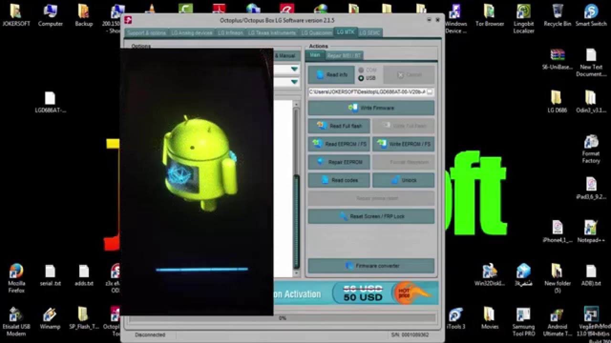Launch Android Ultimate Tool shortcut
The width and height of the screenshot is (611, 343).
(x=557, y=322)
